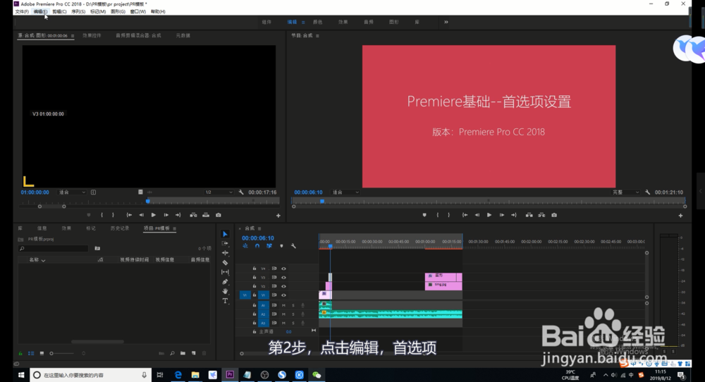Select the Hand tool
The width and height of the screenshot is (705, 382).
pos(226,291)
